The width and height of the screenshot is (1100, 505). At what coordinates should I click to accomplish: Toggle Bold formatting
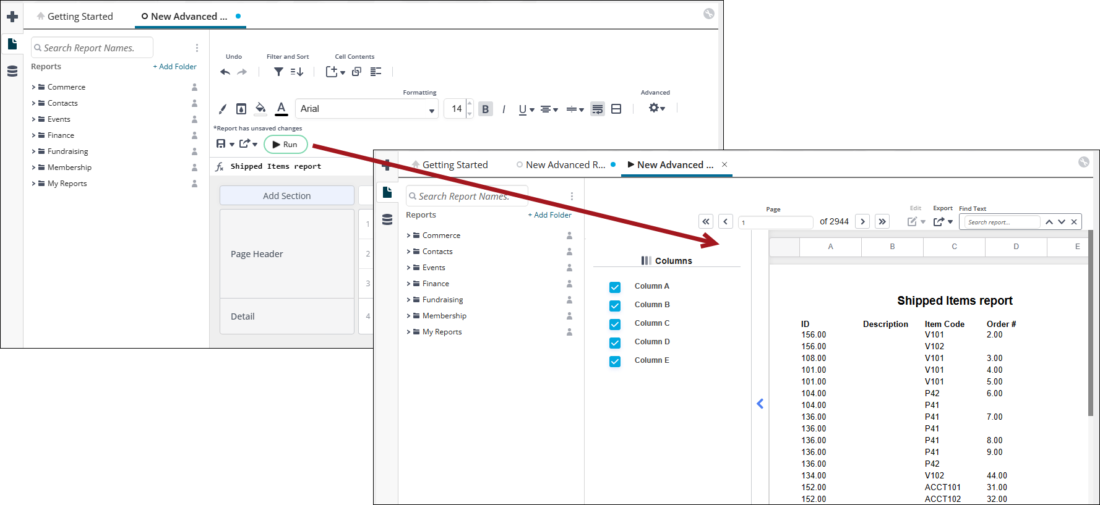pos(486,109)
